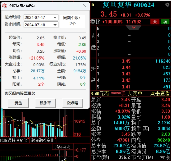Click the 涨跌幅 value +21.05%
The height and width of the screenshot is (161, 171).
[36, 58]
